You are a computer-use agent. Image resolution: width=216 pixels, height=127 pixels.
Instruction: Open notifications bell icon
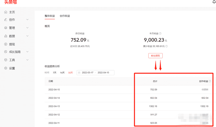(x=214, y=2)
